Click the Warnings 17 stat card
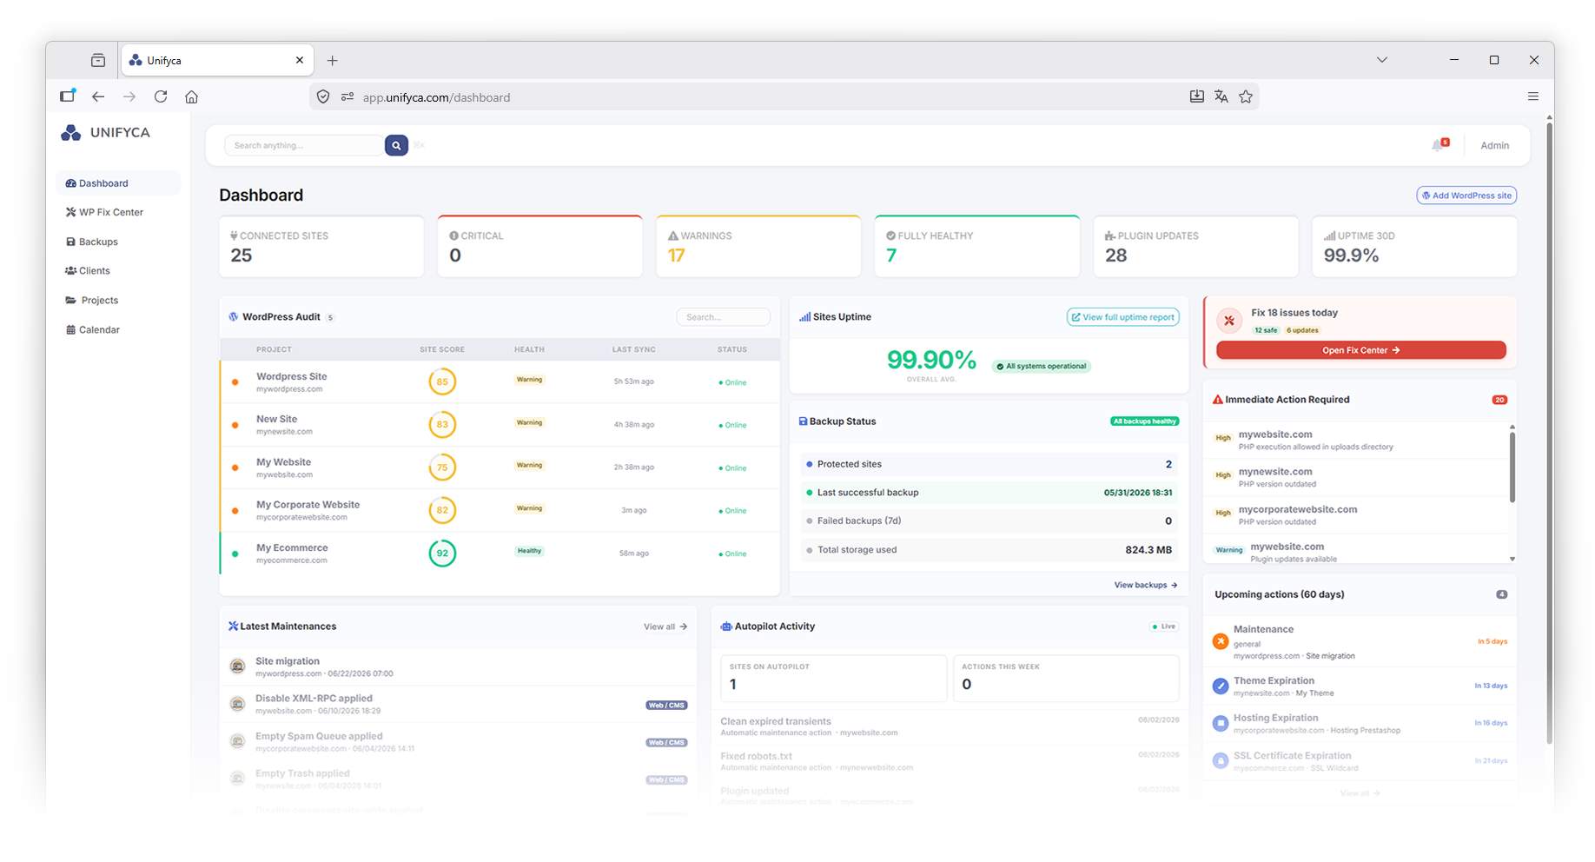This screenshot has width=1595, height=862. click(758, 247)
